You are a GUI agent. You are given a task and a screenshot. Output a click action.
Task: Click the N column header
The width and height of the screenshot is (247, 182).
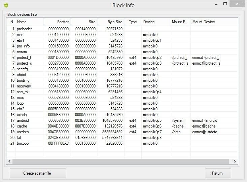[x=11, y=22]
